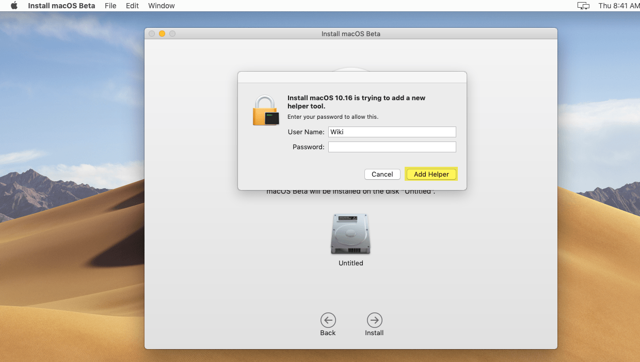This screenshot has width=640, height=362.
Task: Click the Install macOS Beta window title
Action: 351,34
